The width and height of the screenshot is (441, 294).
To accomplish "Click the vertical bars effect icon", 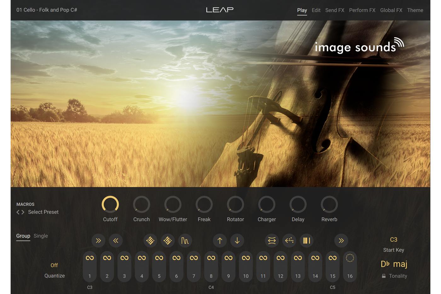I will click(x=306, y=241).
